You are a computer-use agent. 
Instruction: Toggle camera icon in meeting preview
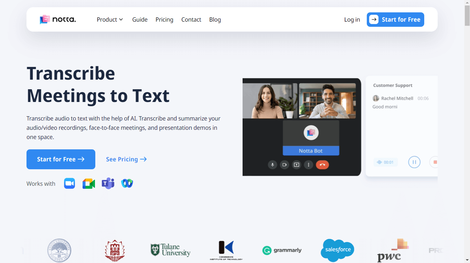285,165
